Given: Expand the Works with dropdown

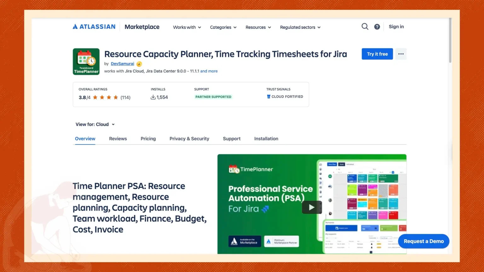Looking at the screenshot, I should tap(187, 27).
